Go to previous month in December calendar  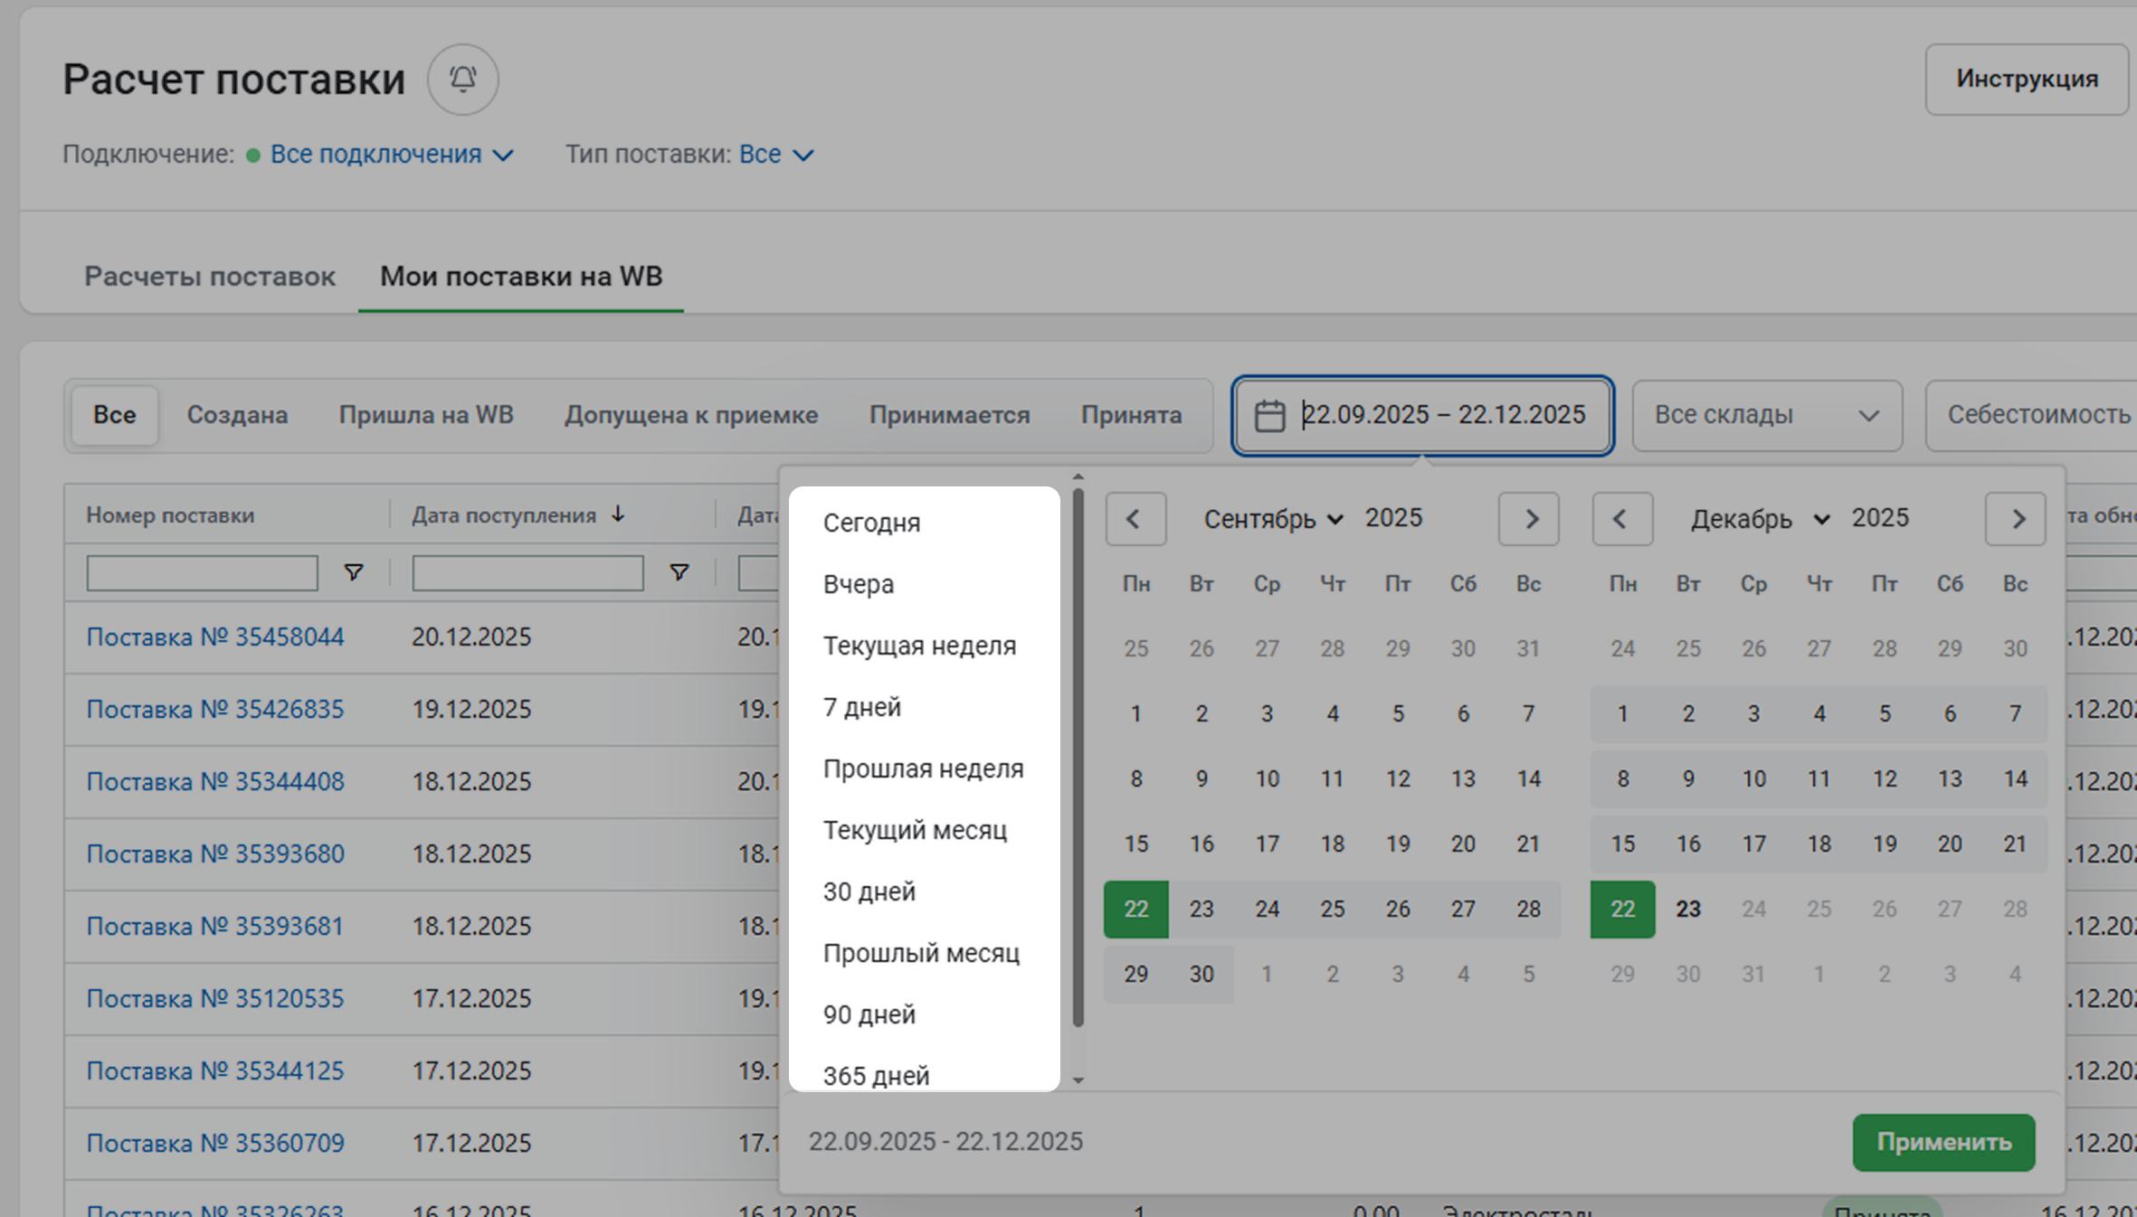coord(1621,519)
